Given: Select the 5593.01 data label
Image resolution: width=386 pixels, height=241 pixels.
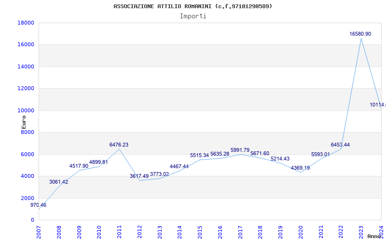Looking at the screenshot, I should point(320,154).
